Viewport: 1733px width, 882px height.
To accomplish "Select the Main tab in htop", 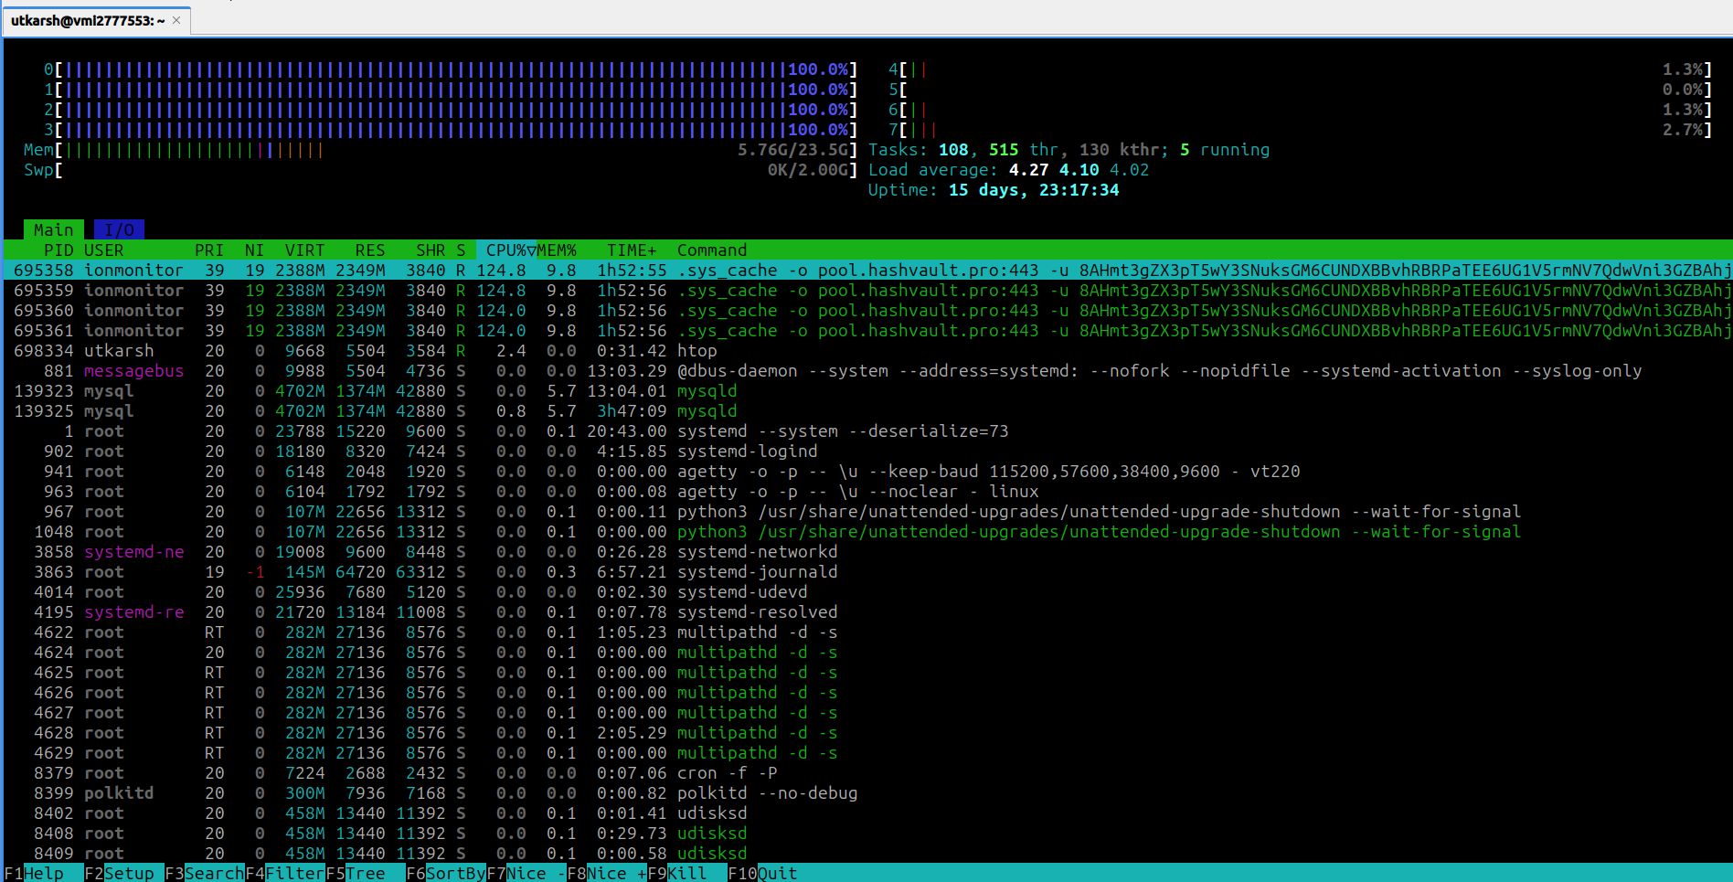I will pos(53,230).
